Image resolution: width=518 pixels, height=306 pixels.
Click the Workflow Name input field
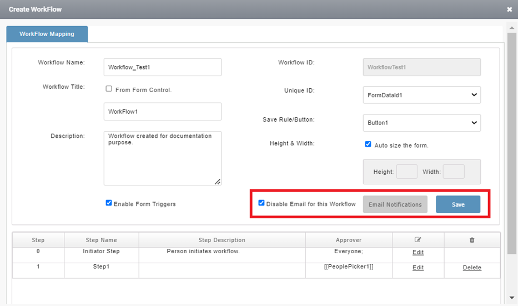pos(163,67)
